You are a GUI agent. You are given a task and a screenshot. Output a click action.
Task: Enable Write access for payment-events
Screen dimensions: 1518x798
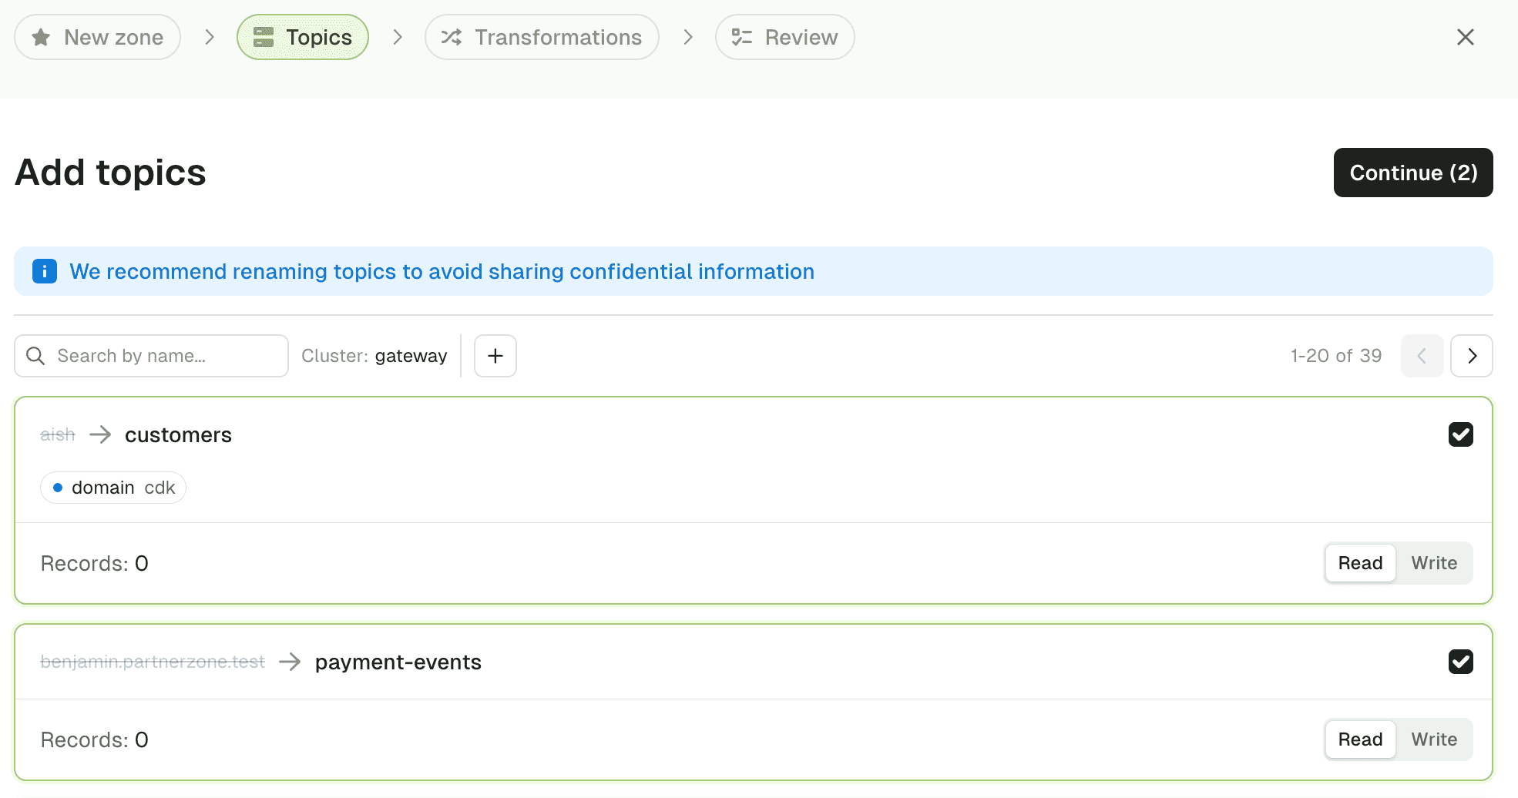(x=1433, y=739)
